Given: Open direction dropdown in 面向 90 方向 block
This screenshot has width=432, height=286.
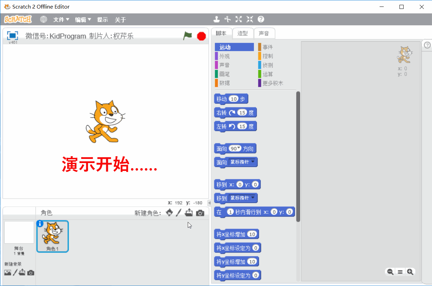Looking at the screenshot, I should pos(239,148).
